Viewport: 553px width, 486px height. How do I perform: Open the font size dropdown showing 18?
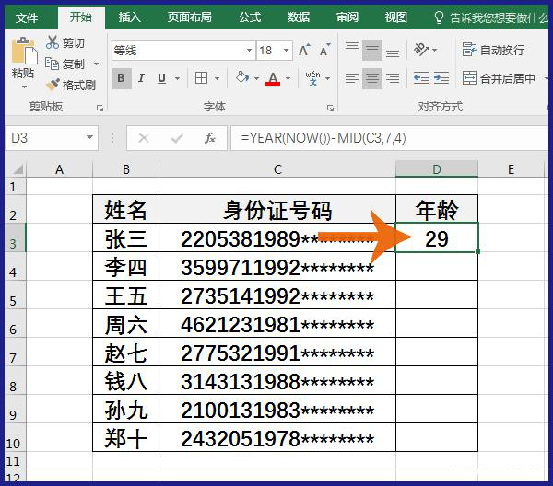(287, 50)
